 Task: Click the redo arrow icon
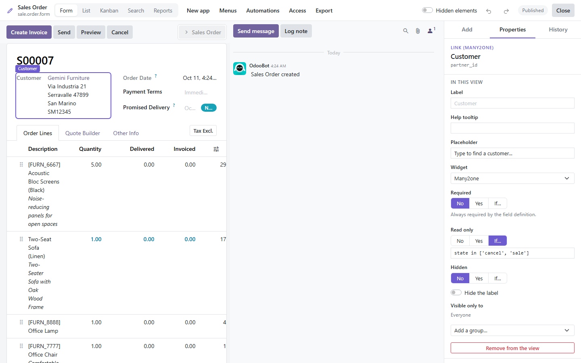coord(506,11)
